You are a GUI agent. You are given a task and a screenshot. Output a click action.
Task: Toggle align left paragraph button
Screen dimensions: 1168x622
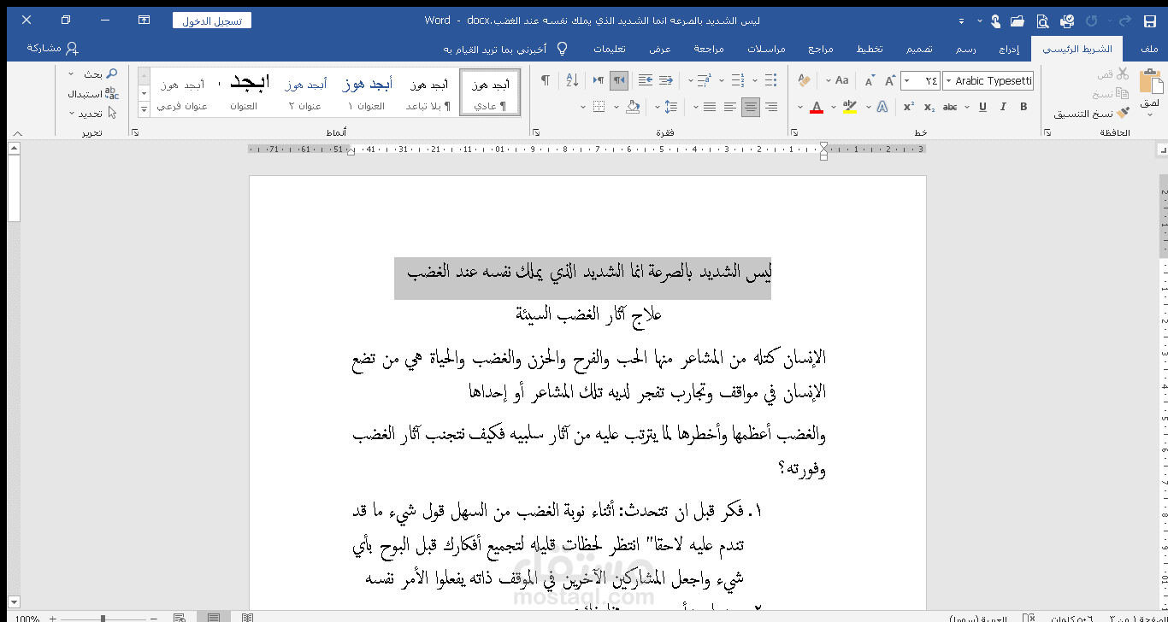coord(729,107)
